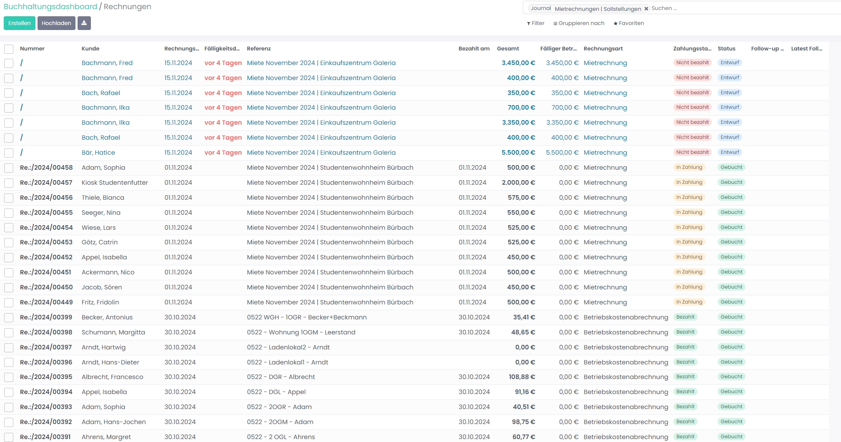841x442 pixels.
Task: Check the box for Re.:/2024/00458
Action: pyautogui.click(x=9, y=168)
